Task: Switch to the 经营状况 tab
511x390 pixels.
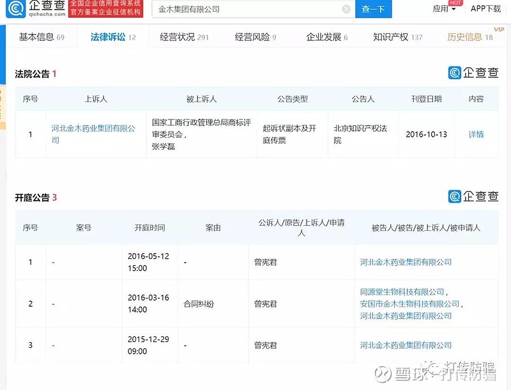Action: [184, 37]
